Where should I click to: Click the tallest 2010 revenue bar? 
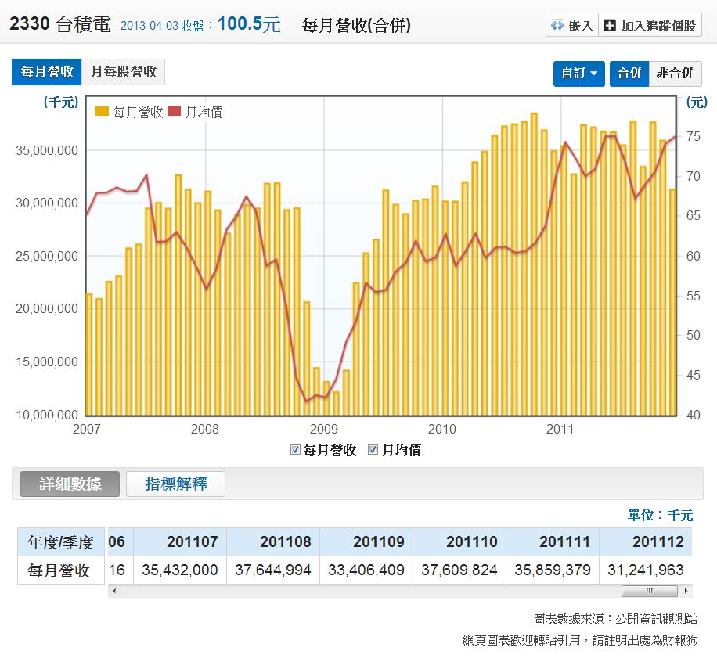coord(534,264)
